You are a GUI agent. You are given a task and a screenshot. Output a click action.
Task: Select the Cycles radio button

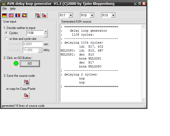6,33
